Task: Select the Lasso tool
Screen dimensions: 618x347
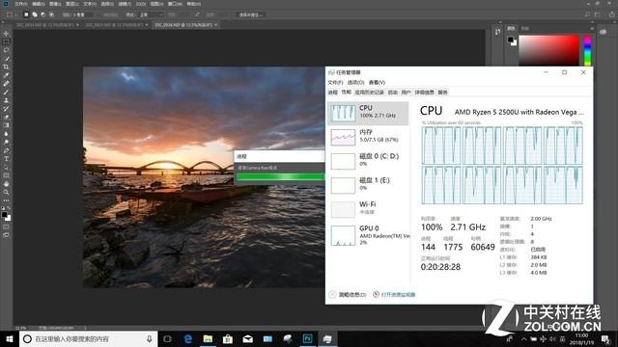Action: [x=6, y=50]
